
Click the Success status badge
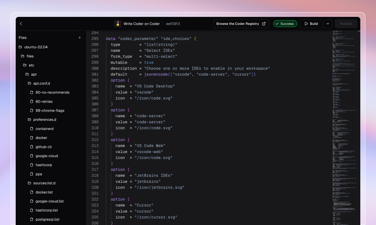click(x=285, y=24)
